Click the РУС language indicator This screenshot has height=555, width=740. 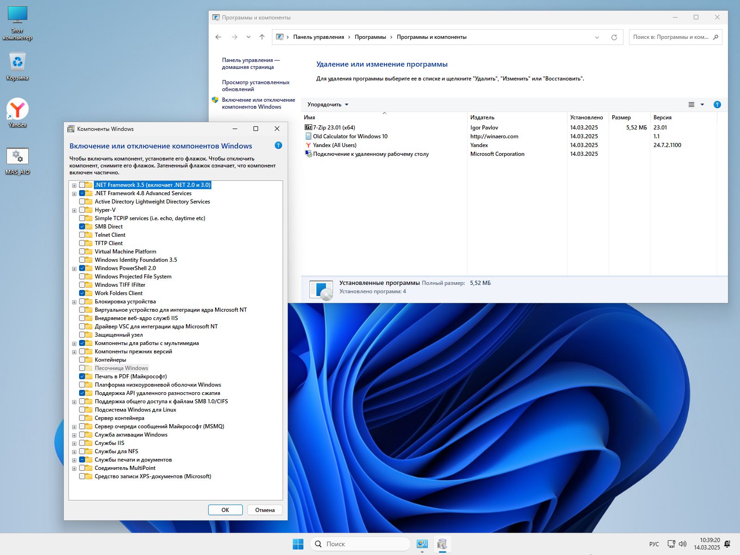click(x=654, y=544)
